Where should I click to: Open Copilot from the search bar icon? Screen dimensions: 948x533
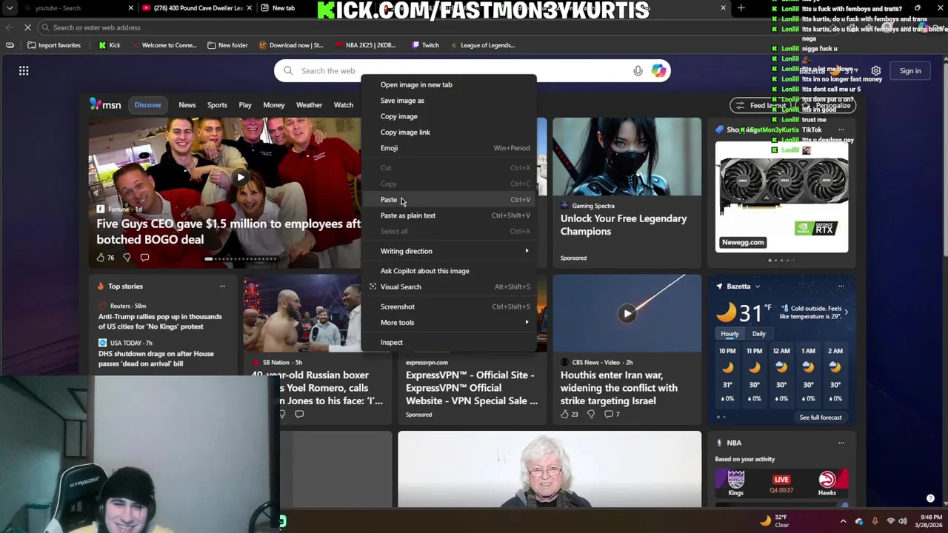[658, 70]
